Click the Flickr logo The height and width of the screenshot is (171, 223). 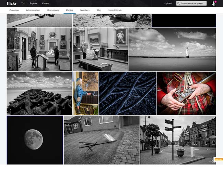coord(12,3)
